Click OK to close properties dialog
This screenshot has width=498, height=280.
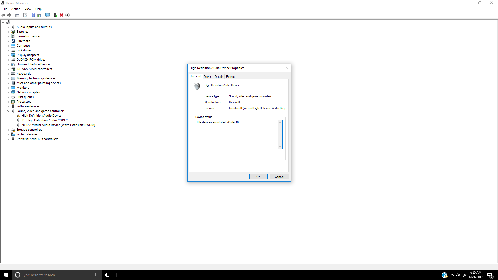click(x=258, y=176)
